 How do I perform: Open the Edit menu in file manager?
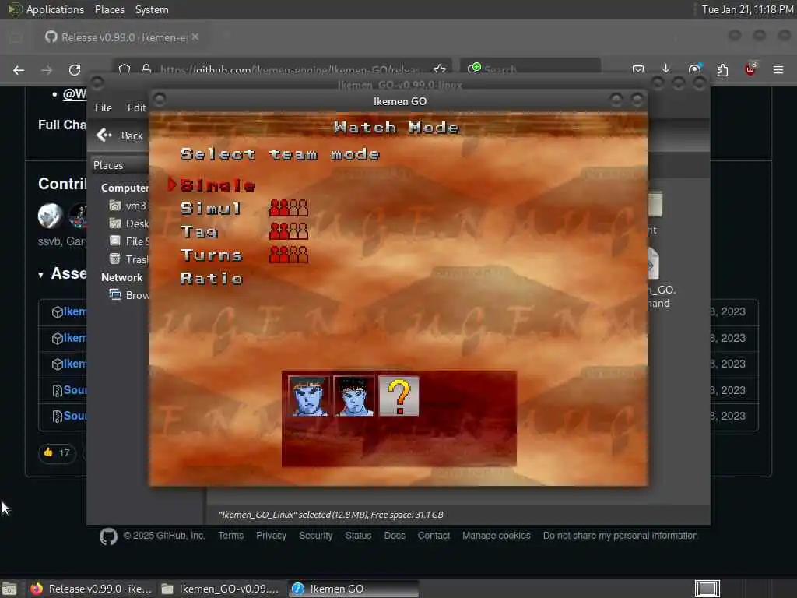[x=136, y=107]
